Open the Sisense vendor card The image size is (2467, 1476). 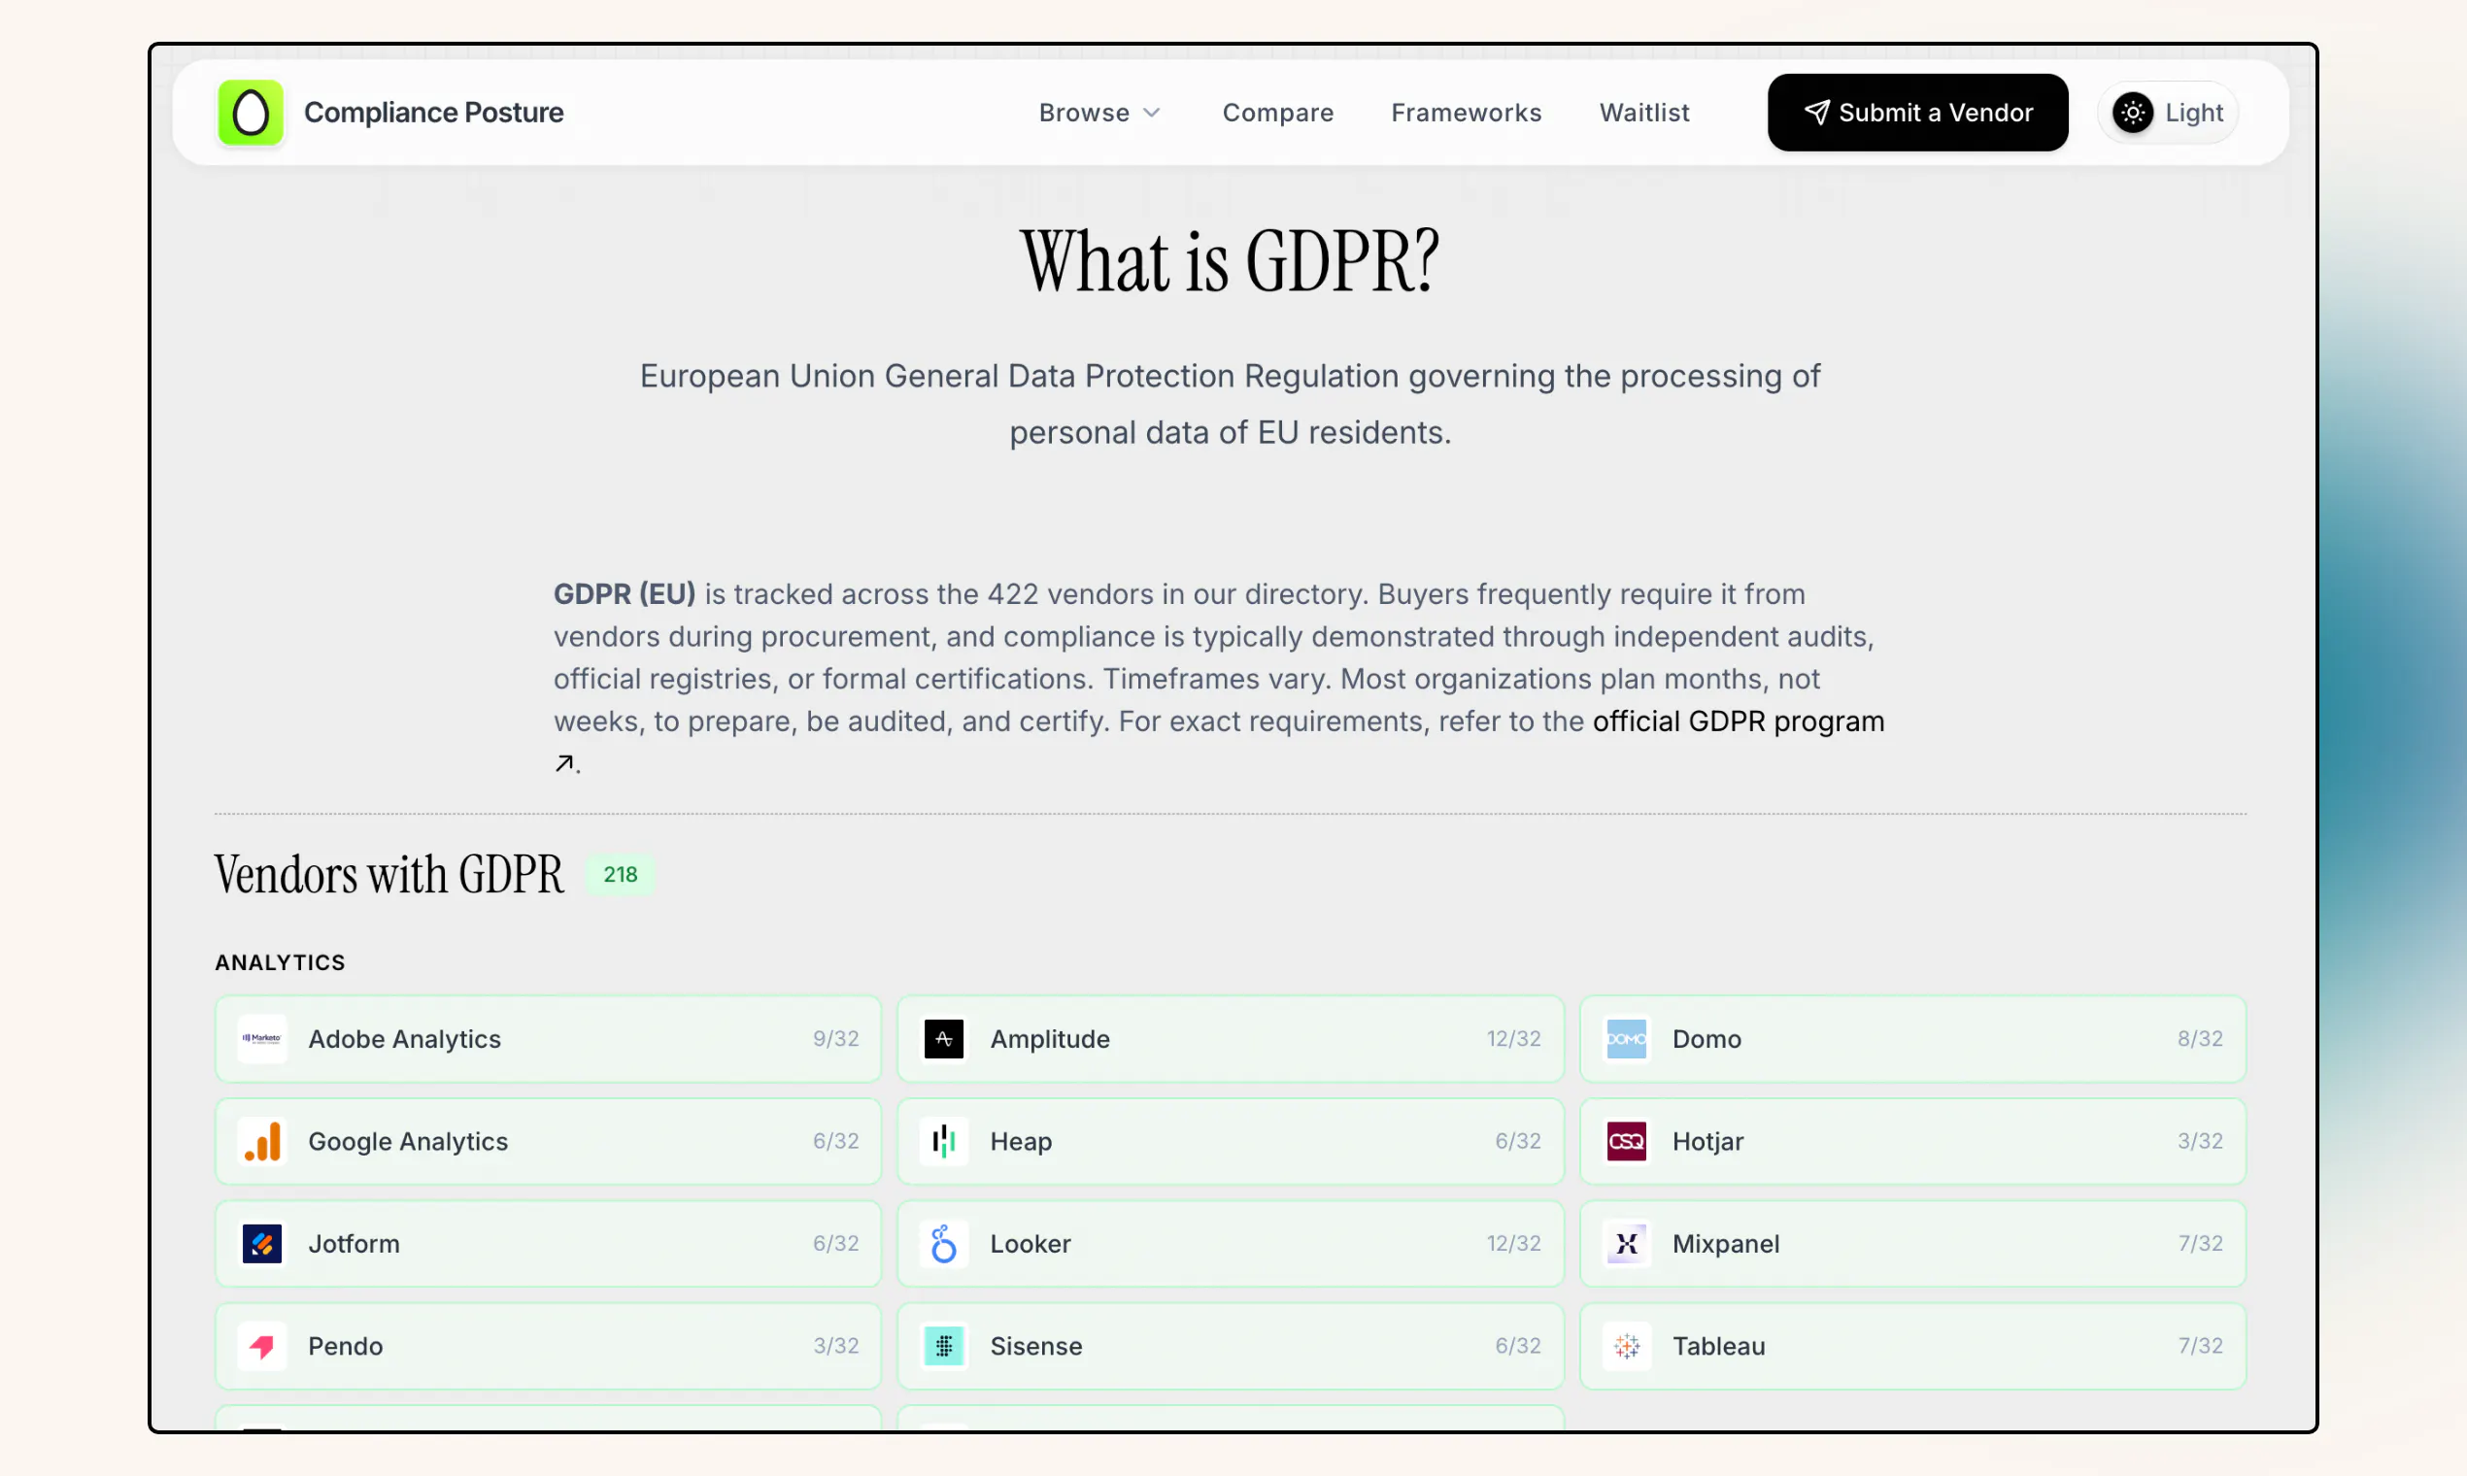(1230, 1346)
